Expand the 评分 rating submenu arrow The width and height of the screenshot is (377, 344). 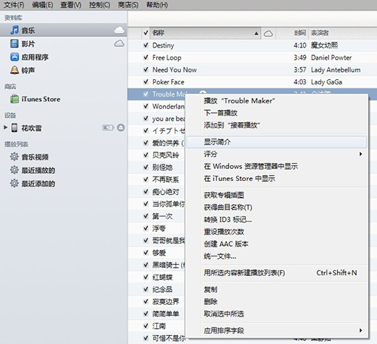361,154
